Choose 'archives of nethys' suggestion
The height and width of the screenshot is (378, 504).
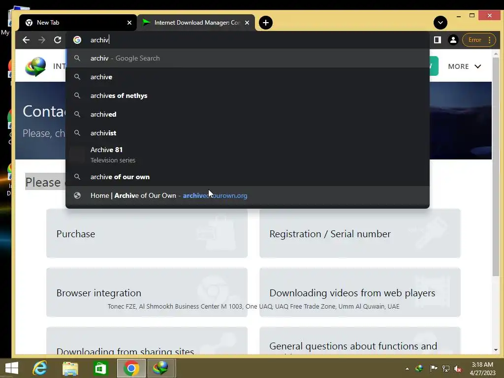248,95
